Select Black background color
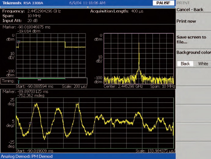 click(185, 64)
